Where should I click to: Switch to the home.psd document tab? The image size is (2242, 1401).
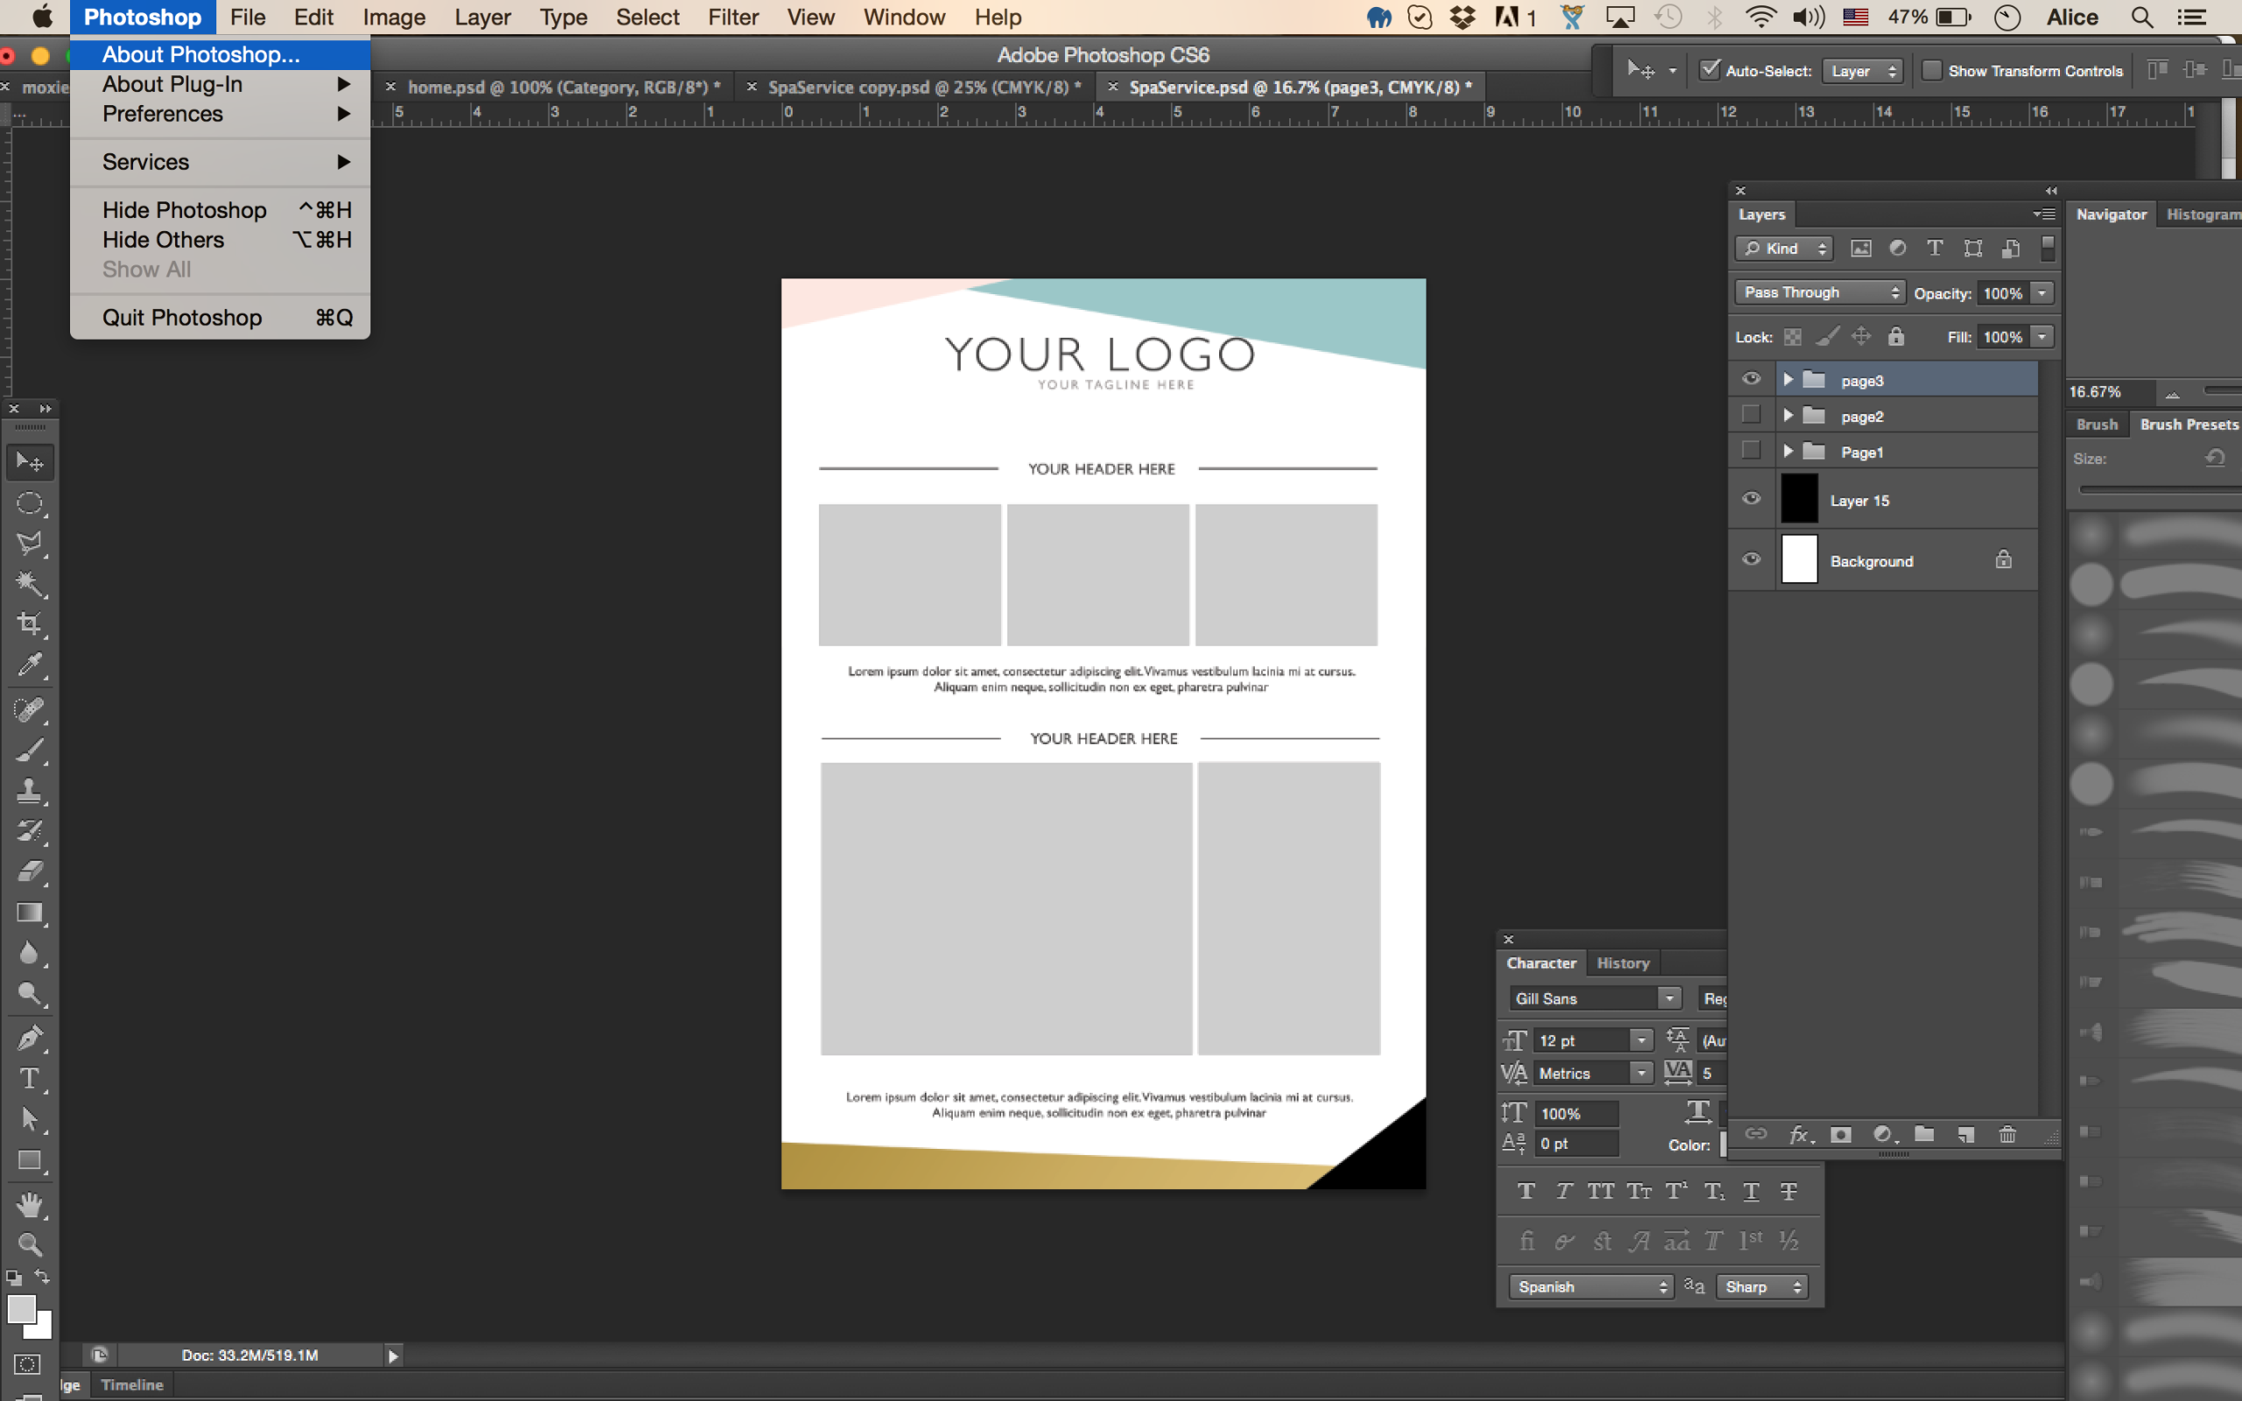click(563, 87)
